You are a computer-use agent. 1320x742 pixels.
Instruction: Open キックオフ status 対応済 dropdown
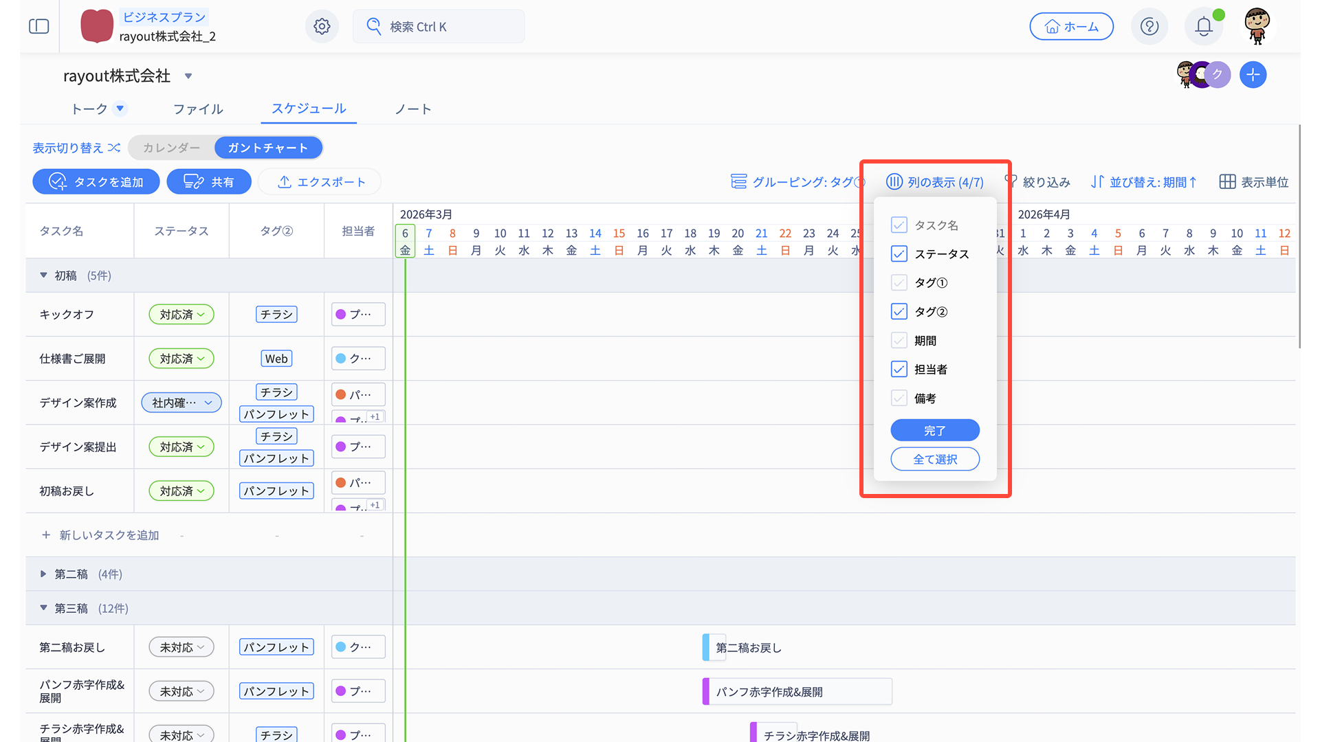(181, 315)
